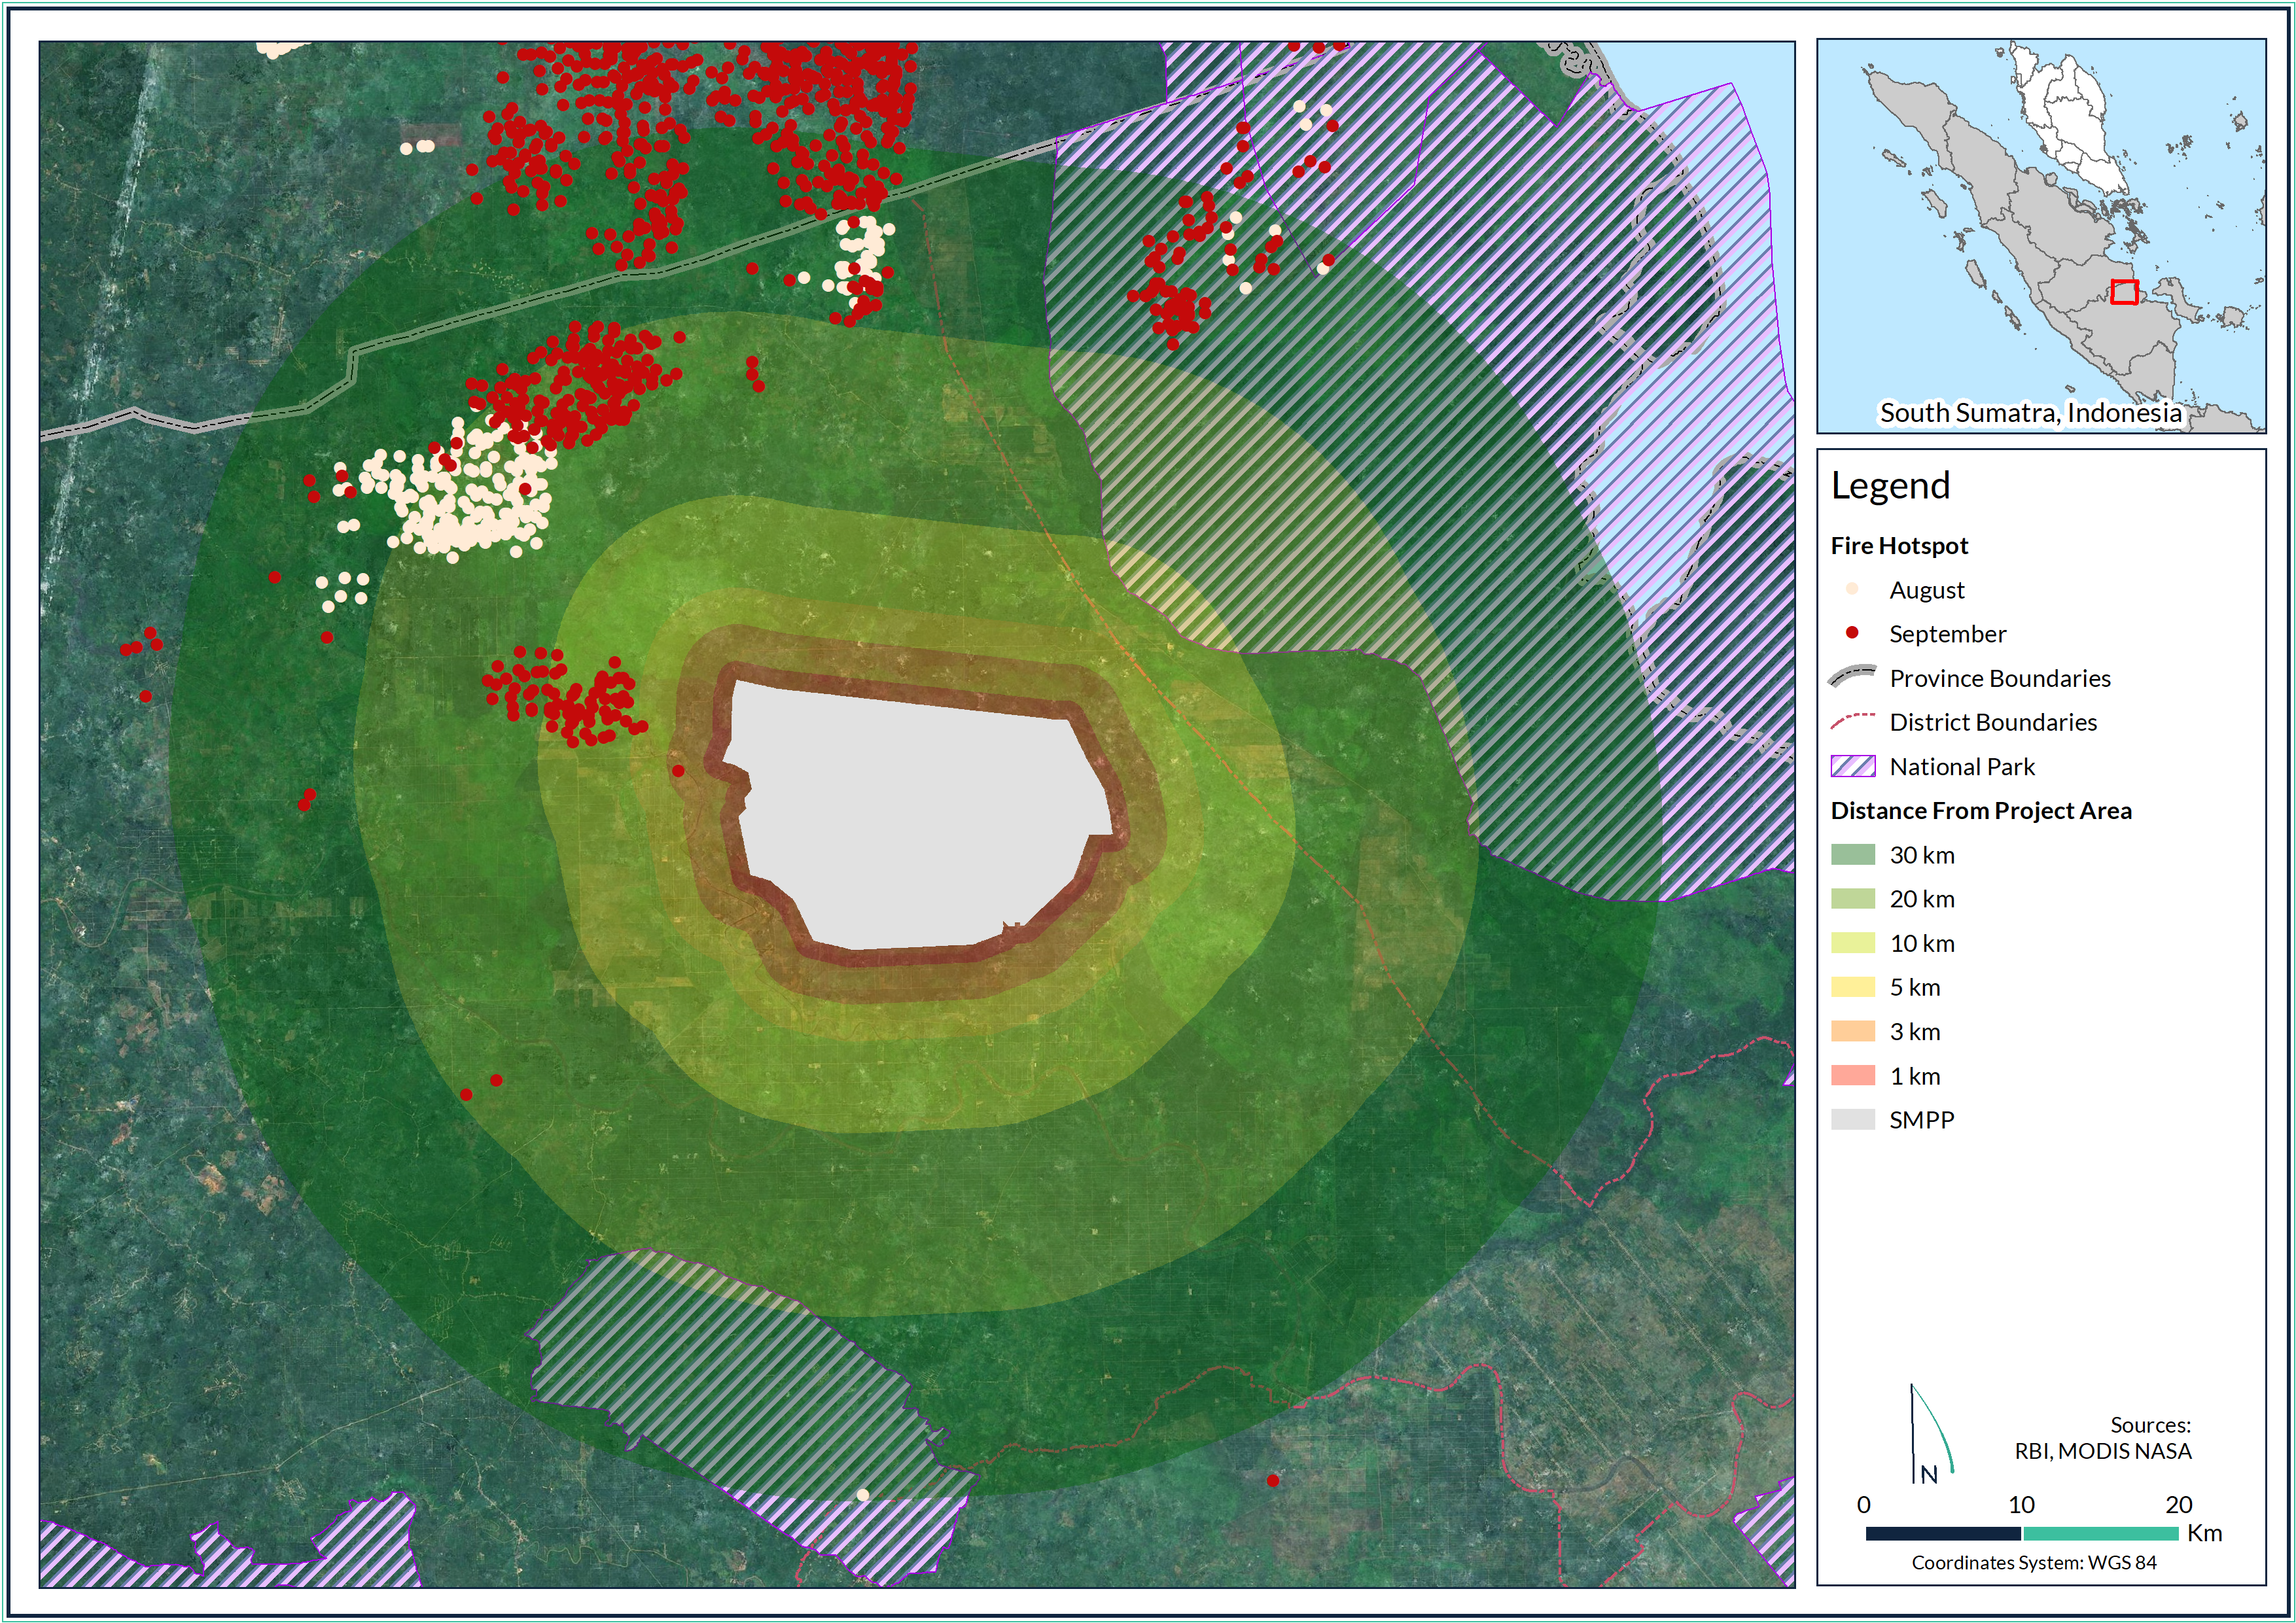The width and height of the screenshot is (2296, 1623).
Task: Click the 20 km distance color swatch
Action: (x=1852, y=898)
